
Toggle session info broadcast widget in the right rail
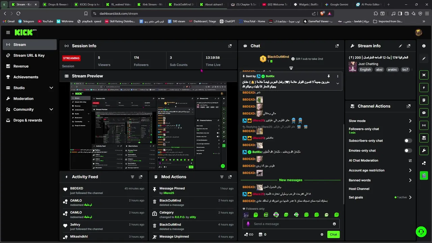[x=424, y=125]
